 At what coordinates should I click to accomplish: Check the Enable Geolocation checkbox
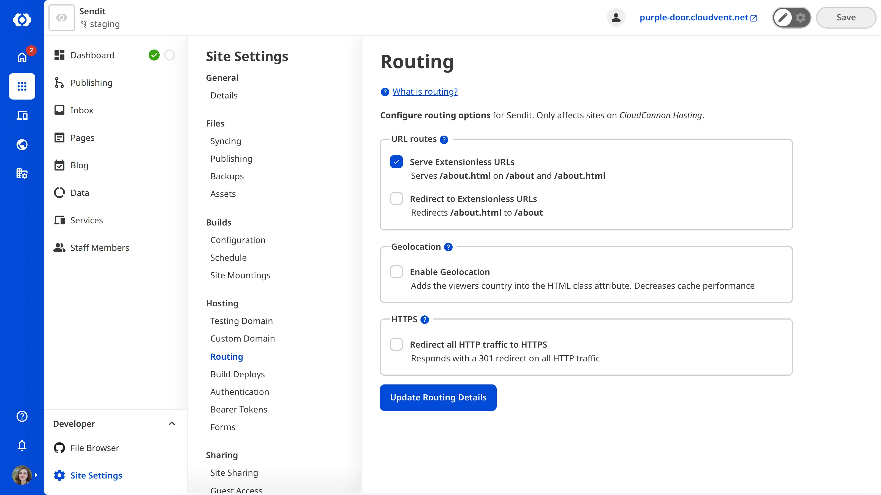(396, 272)
